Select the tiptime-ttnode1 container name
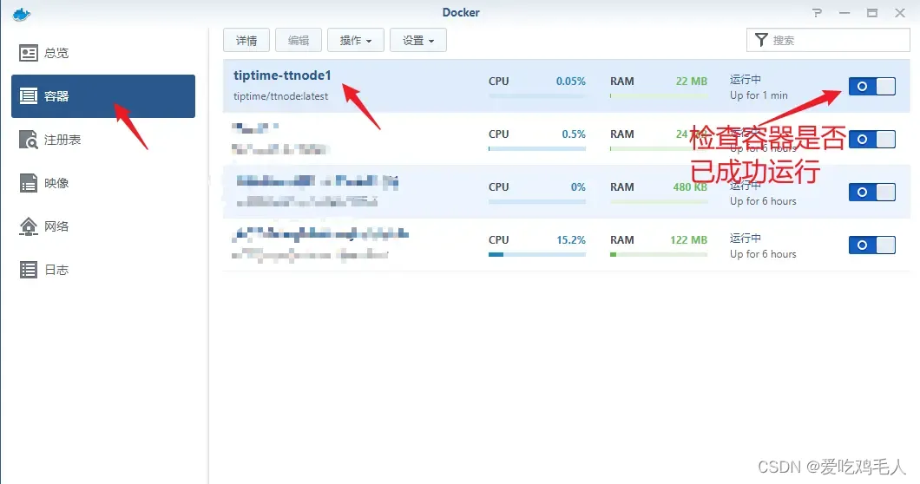This screenshot has width=920, height=484. coord(282,75)
